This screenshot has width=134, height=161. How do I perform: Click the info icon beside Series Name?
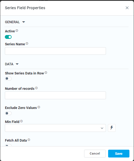(x=27, y=43)
